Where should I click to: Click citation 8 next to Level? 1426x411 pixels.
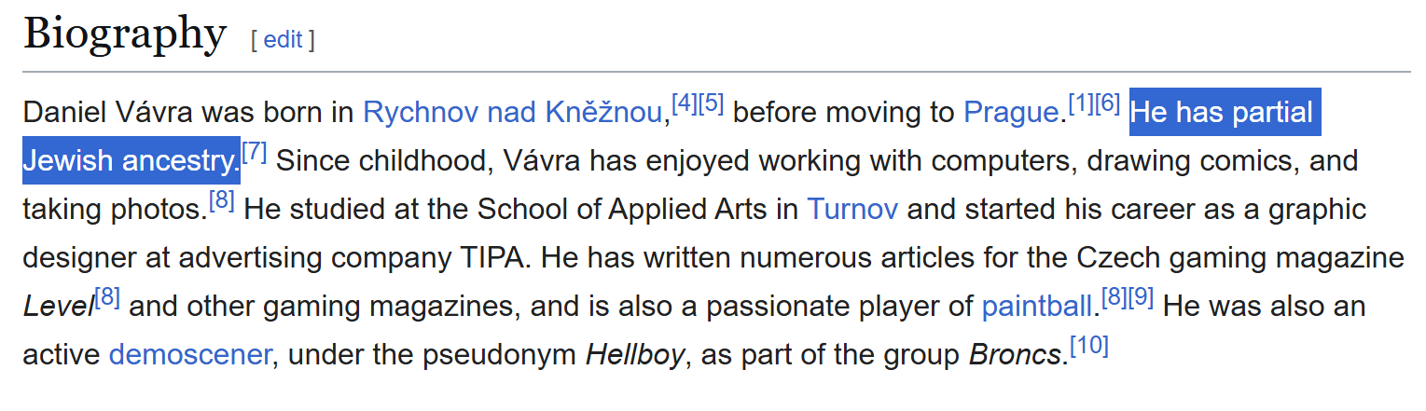(x=108, y=297)
